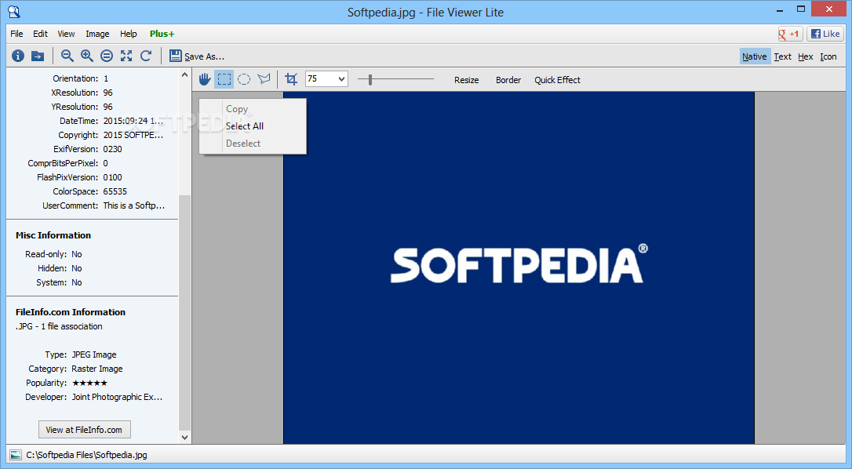Select the elliptical selection tool

click(244, 79)
